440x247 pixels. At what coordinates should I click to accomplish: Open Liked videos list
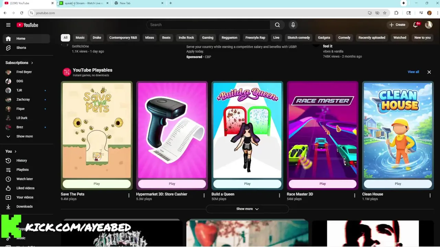pyautogui.click(x=26, y=188)
